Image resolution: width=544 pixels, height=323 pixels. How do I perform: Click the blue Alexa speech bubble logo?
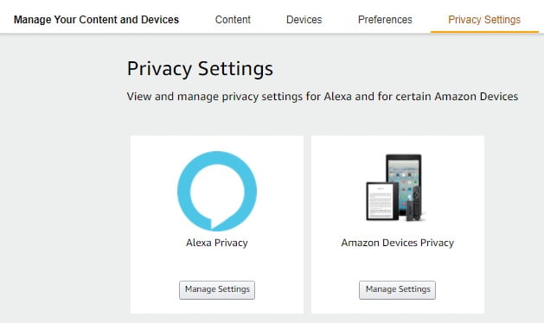tap(217, 191)
